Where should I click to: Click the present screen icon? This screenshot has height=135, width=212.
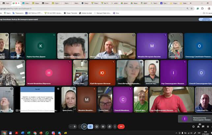102,126
